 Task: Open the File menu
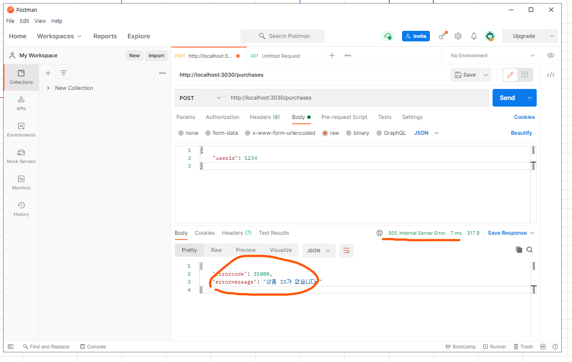point(10,21)
